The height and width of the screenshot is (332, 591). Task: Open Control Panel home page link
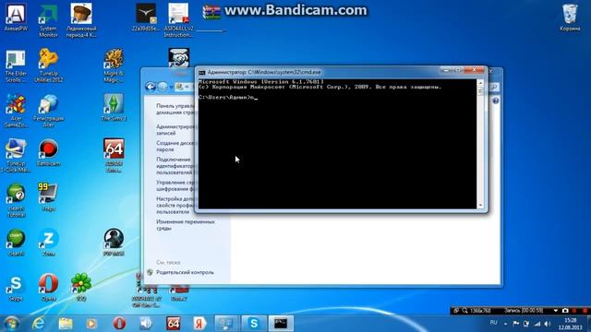coord(175,109)
